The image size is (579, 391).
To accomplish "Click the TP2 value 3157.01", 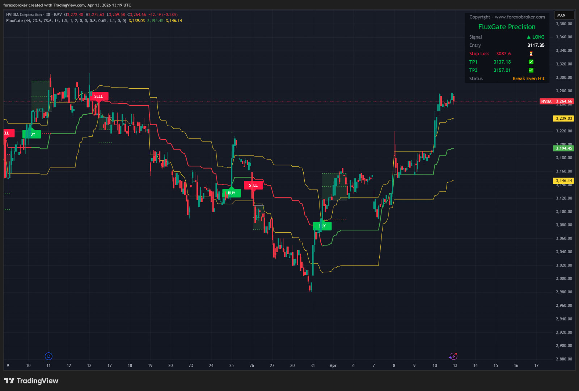I will click(x=502, y=70).
